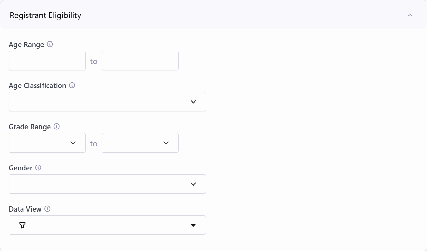Open the ending Grade Range dropdown
Screen dimensions: 427x251
140,143
